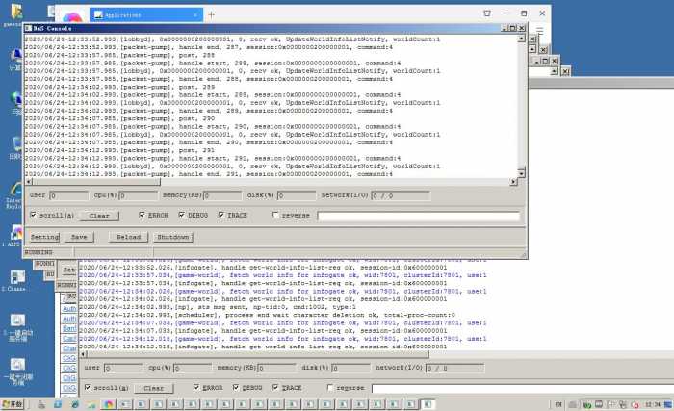Screen dimensions: 674x411
Task: Enable the reverse checkbox in front console
Action: click(x=276, y=216)
